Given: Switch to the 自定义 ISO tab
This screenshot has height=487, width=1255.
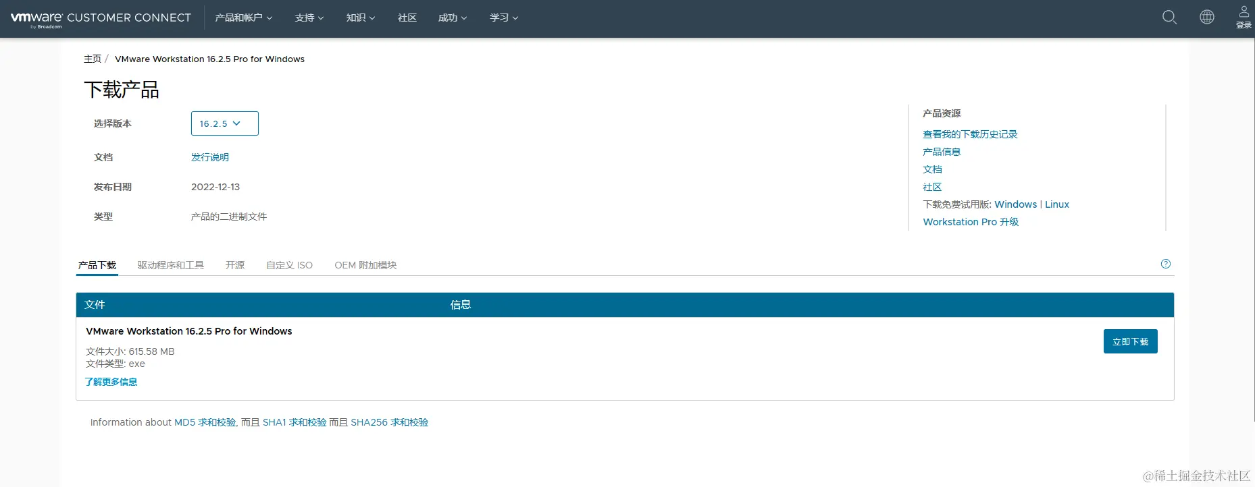Looking at the screenshot, I should (x=289, y=265).
